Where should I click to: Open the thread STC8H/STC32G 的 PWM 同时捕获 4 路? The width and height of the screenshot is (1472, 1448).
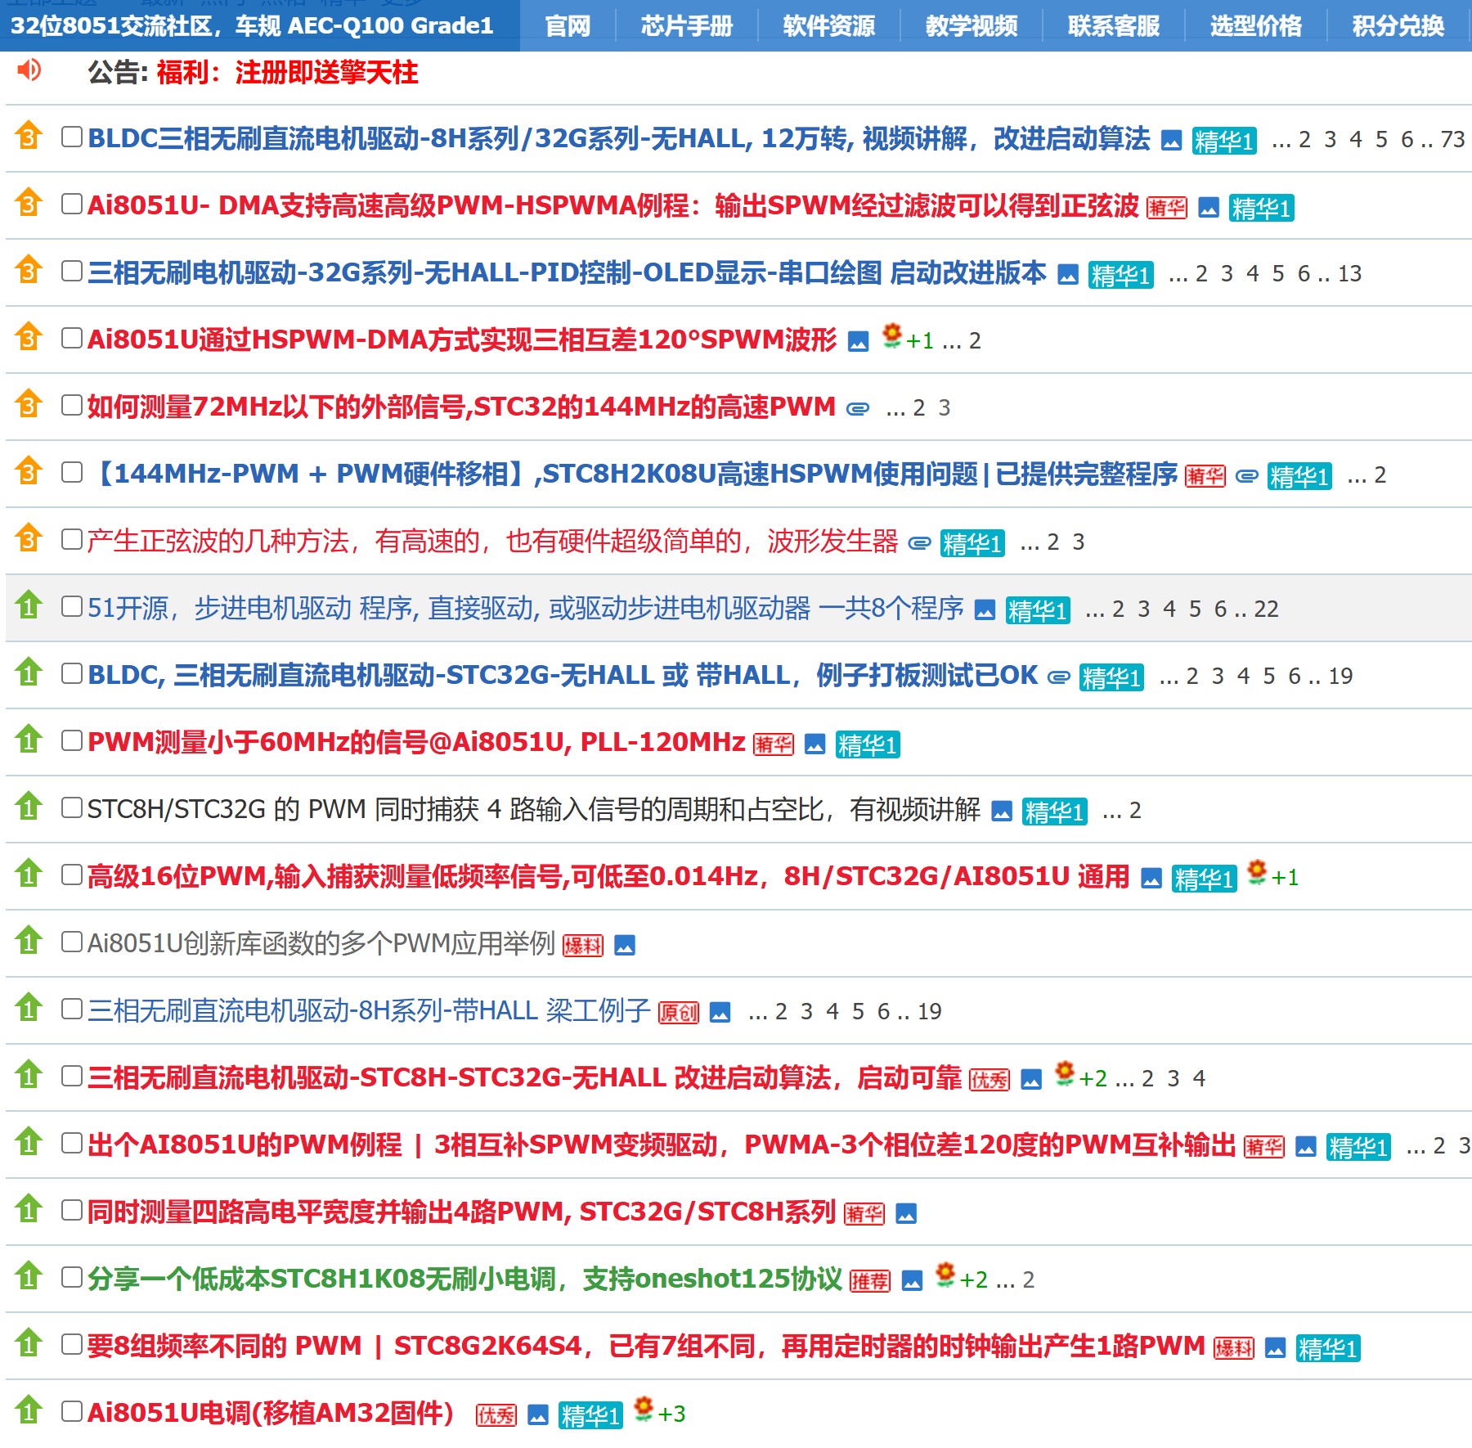[x=534, y=809]
